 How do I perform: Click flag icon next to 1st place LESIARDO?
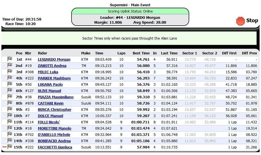pos(10,59)
